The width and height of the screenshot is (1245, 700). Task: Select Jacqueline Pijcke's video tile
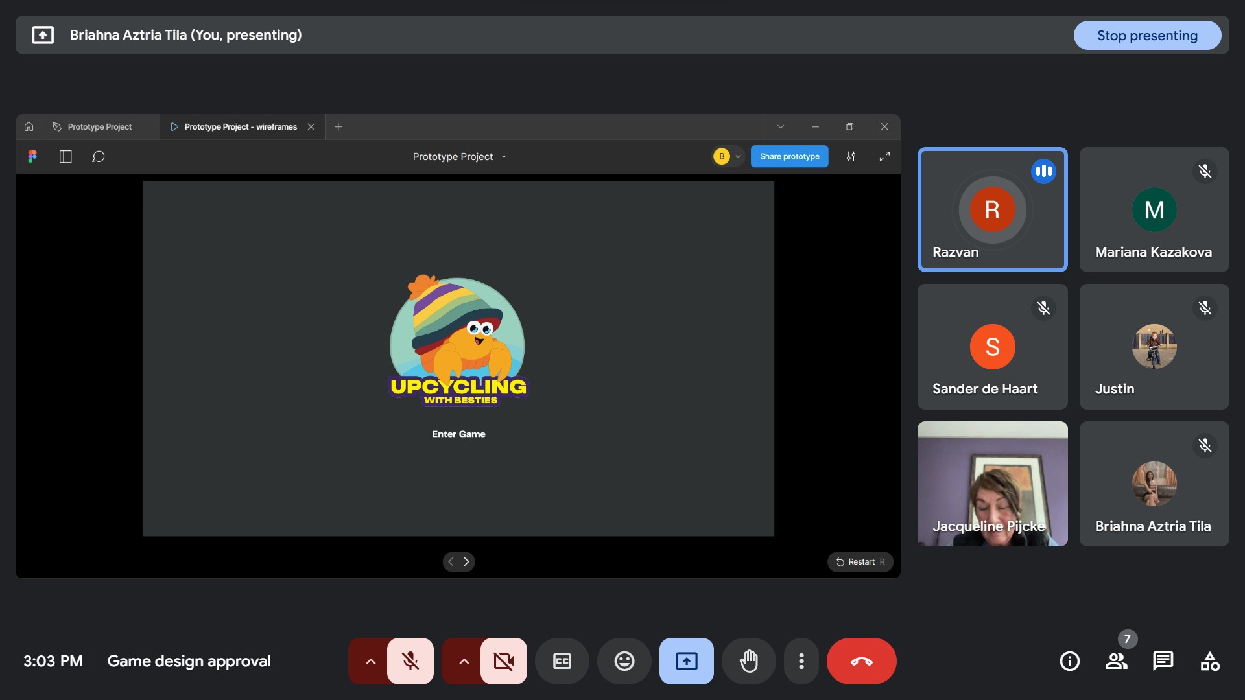click(992, 484)
